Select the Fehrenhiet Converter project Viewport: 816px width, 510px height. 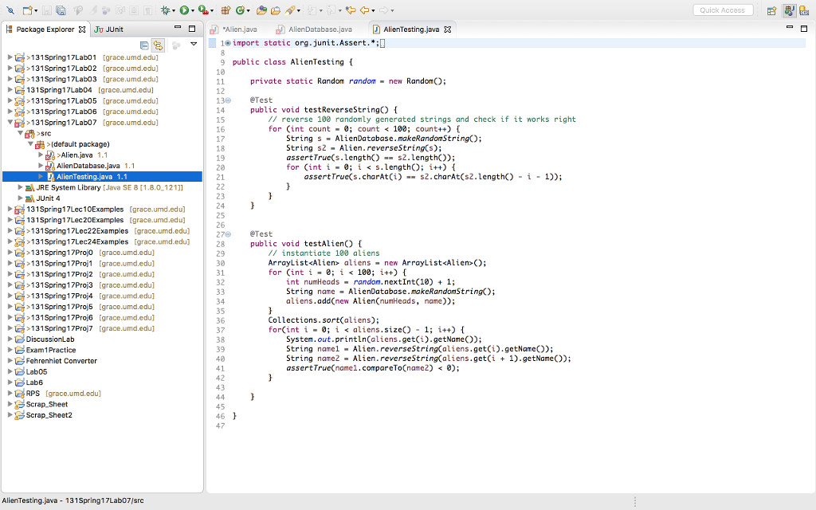point(61,361)
